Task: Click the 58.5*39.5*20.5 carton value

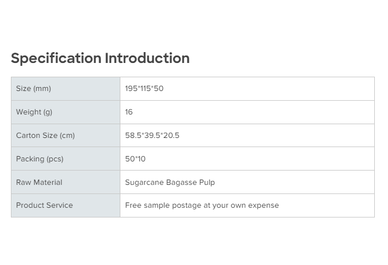Action: [x=152, y=136]
